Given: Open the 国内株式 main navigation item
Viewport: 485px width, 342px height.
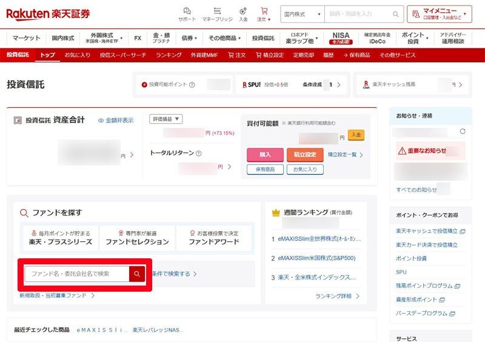Looking at the screenshot, I should point(63,38).
